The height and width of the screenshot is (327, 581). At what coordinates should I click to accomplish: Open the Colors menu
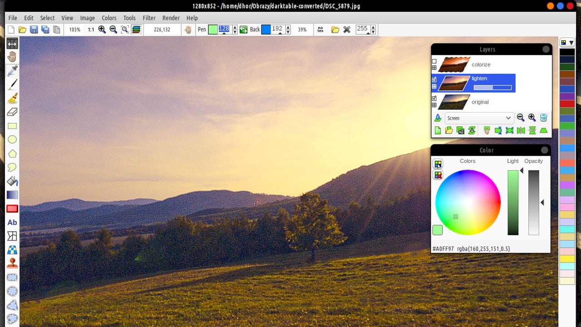pyautogui.click(x=109, y=18)
